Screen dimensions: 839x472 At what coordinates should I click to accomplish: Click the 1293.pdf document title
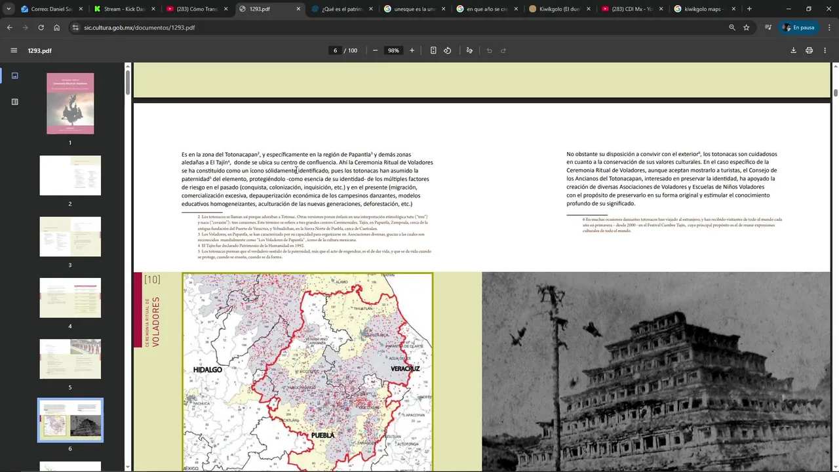[39, 50]
